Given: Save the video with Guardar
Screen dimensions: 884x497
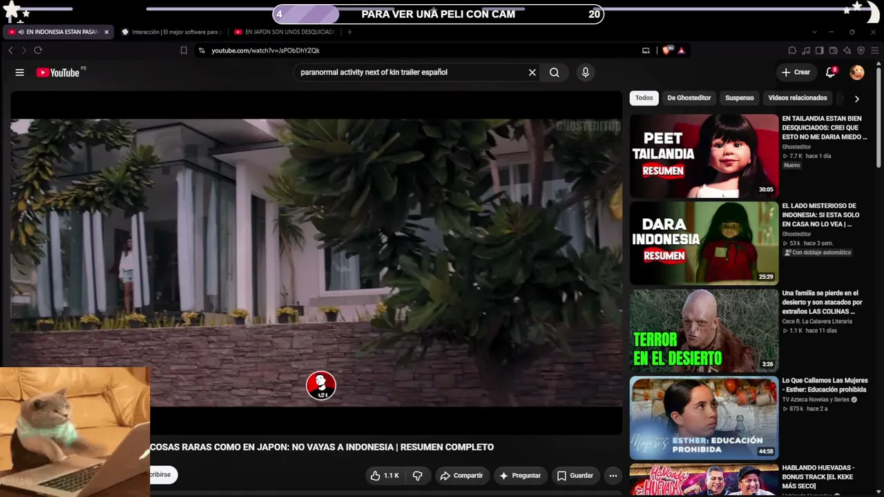Looking at the screenshot, I should [575, 476].
